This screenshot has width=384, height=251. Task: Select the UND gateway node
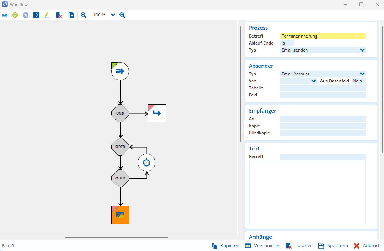point(120,114)
